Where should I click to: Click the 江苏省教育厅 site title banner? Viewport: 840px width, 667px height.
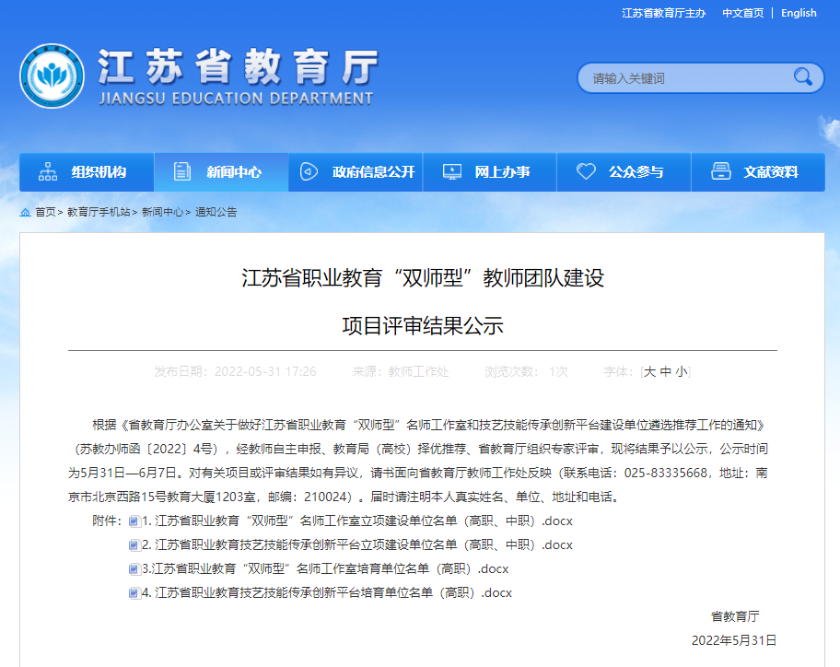pos(238,76)
